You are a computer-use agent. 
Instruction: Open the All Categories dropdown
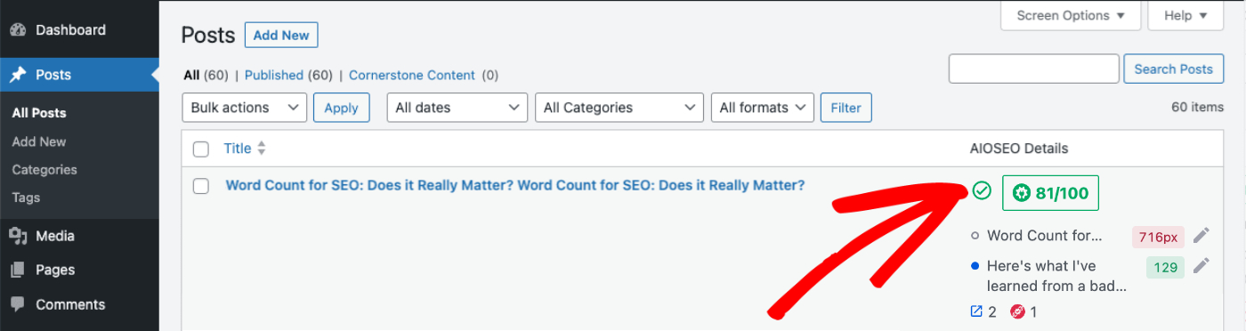point(619,108)
